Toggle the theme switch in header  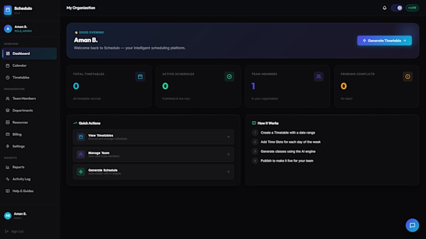click(x=397, y=8)
